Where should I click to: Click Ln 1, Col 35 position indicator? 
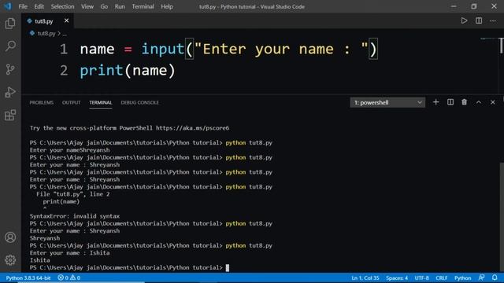pos(365,277)
